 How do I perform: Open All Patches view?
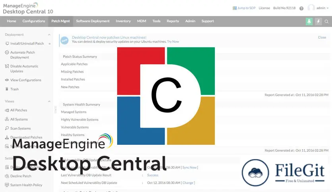coord(19,110)
